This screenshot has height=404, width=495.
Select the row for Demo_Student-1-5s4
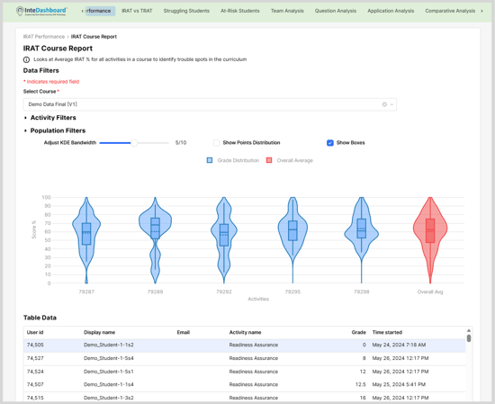pyautogui.click(x=244, y=358)
